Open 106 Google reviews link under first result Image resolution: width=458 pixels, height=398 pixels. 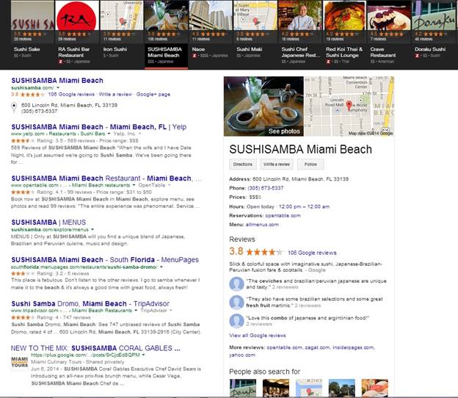(x=71, y=94)
